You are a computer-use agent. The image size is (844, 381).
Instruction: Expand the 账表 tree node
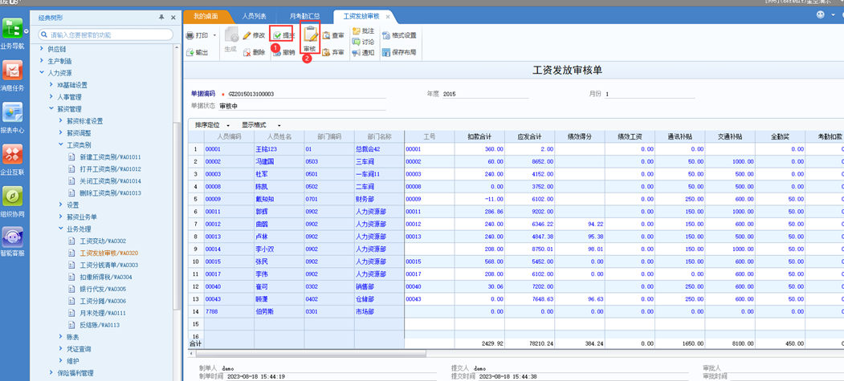[61, 337]
